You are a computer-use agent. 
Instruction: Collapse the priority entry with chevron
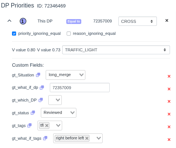(9, 21)
